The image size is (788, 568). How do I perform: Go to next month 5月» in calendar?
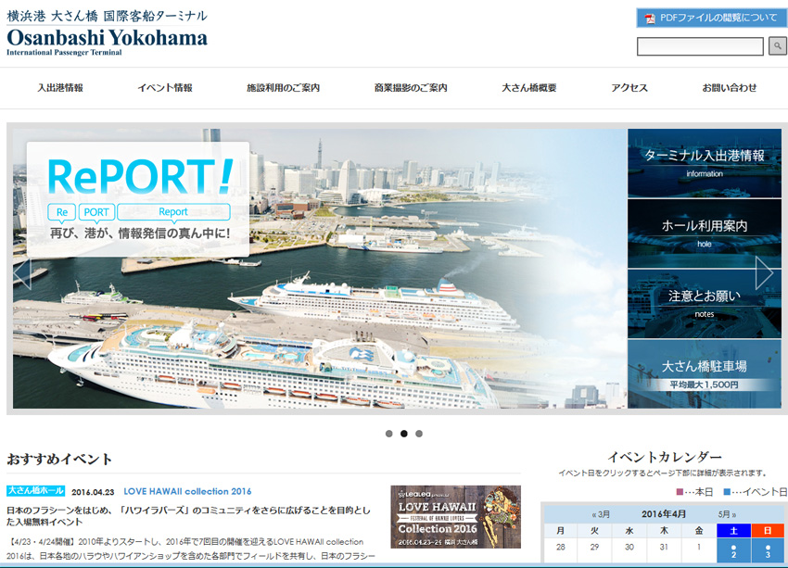click(x=727, y=514)
